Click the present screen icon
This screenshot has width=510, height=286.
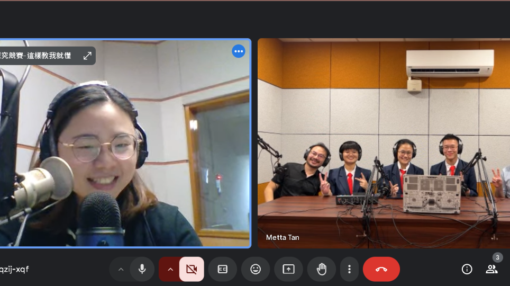pos(288,269)
